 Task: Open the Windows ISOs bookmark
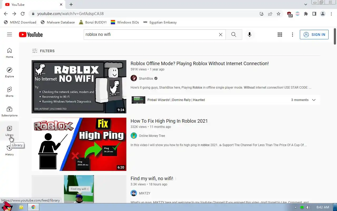125,22
